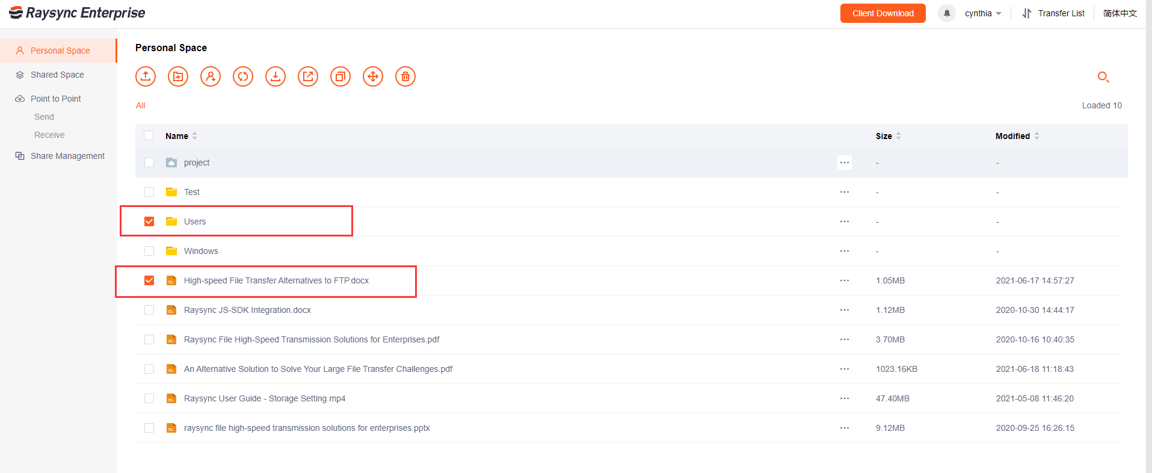Refresh the file list with the sync icon
1152x473 pixels.
(243, 76)
